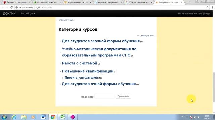Expand 'Учебно-методическая документация' arrow
Image resolution: width=215 pixels, height=120 pixels.
click(60, 52)
